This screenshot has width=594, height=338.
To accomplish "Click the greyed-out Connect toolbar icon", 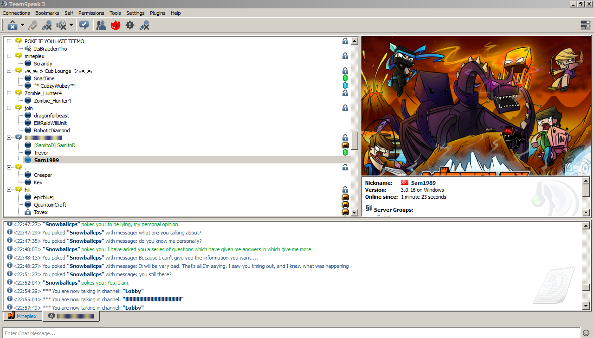I will (x=32, y=25).
